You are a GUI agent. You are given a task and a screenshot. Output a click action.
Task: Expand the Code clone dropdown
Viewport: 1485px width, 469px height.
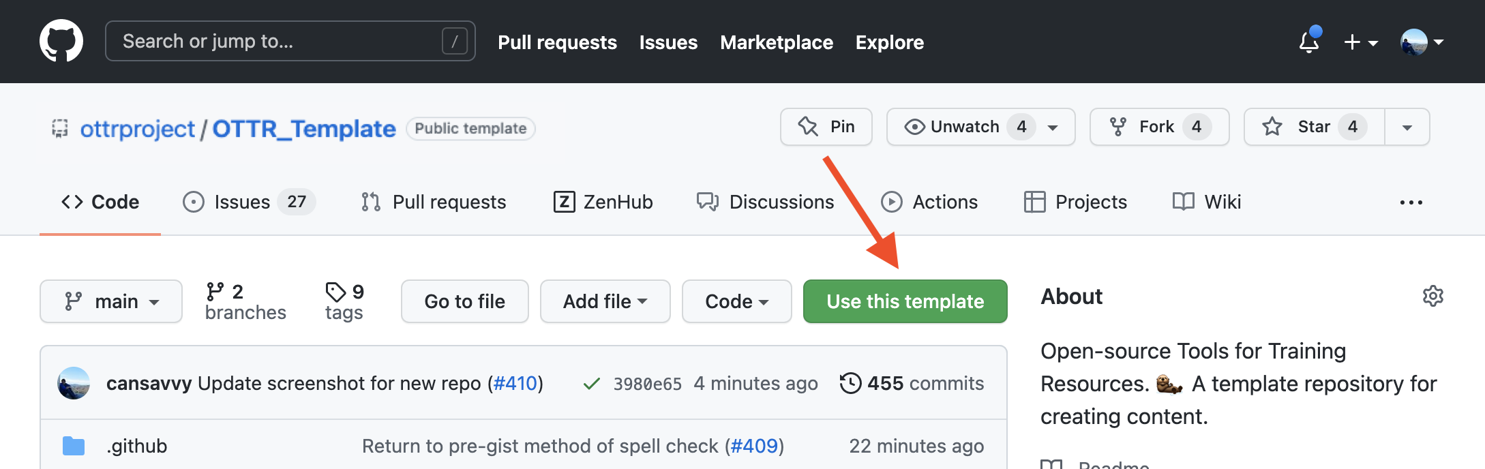pos(737,301)
